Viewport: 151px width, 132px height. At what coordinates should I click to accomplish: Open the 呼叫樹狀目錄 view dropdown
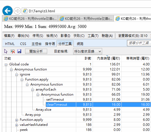tap(88, 51)
